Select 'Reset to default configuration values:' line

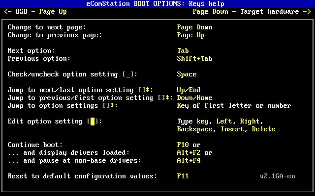click(x=82, y=176)
